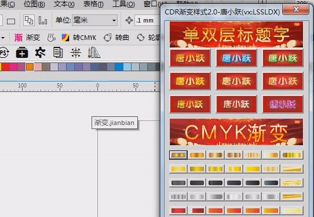
Task: Select the amber yellow-orange gradient swatch
Action: pos(271,211)
